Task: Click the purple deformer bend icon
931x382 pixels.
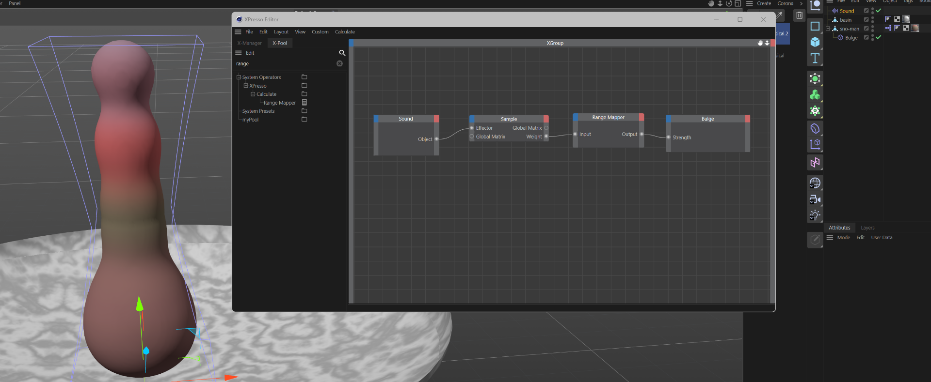Action: tap(815, 129)
